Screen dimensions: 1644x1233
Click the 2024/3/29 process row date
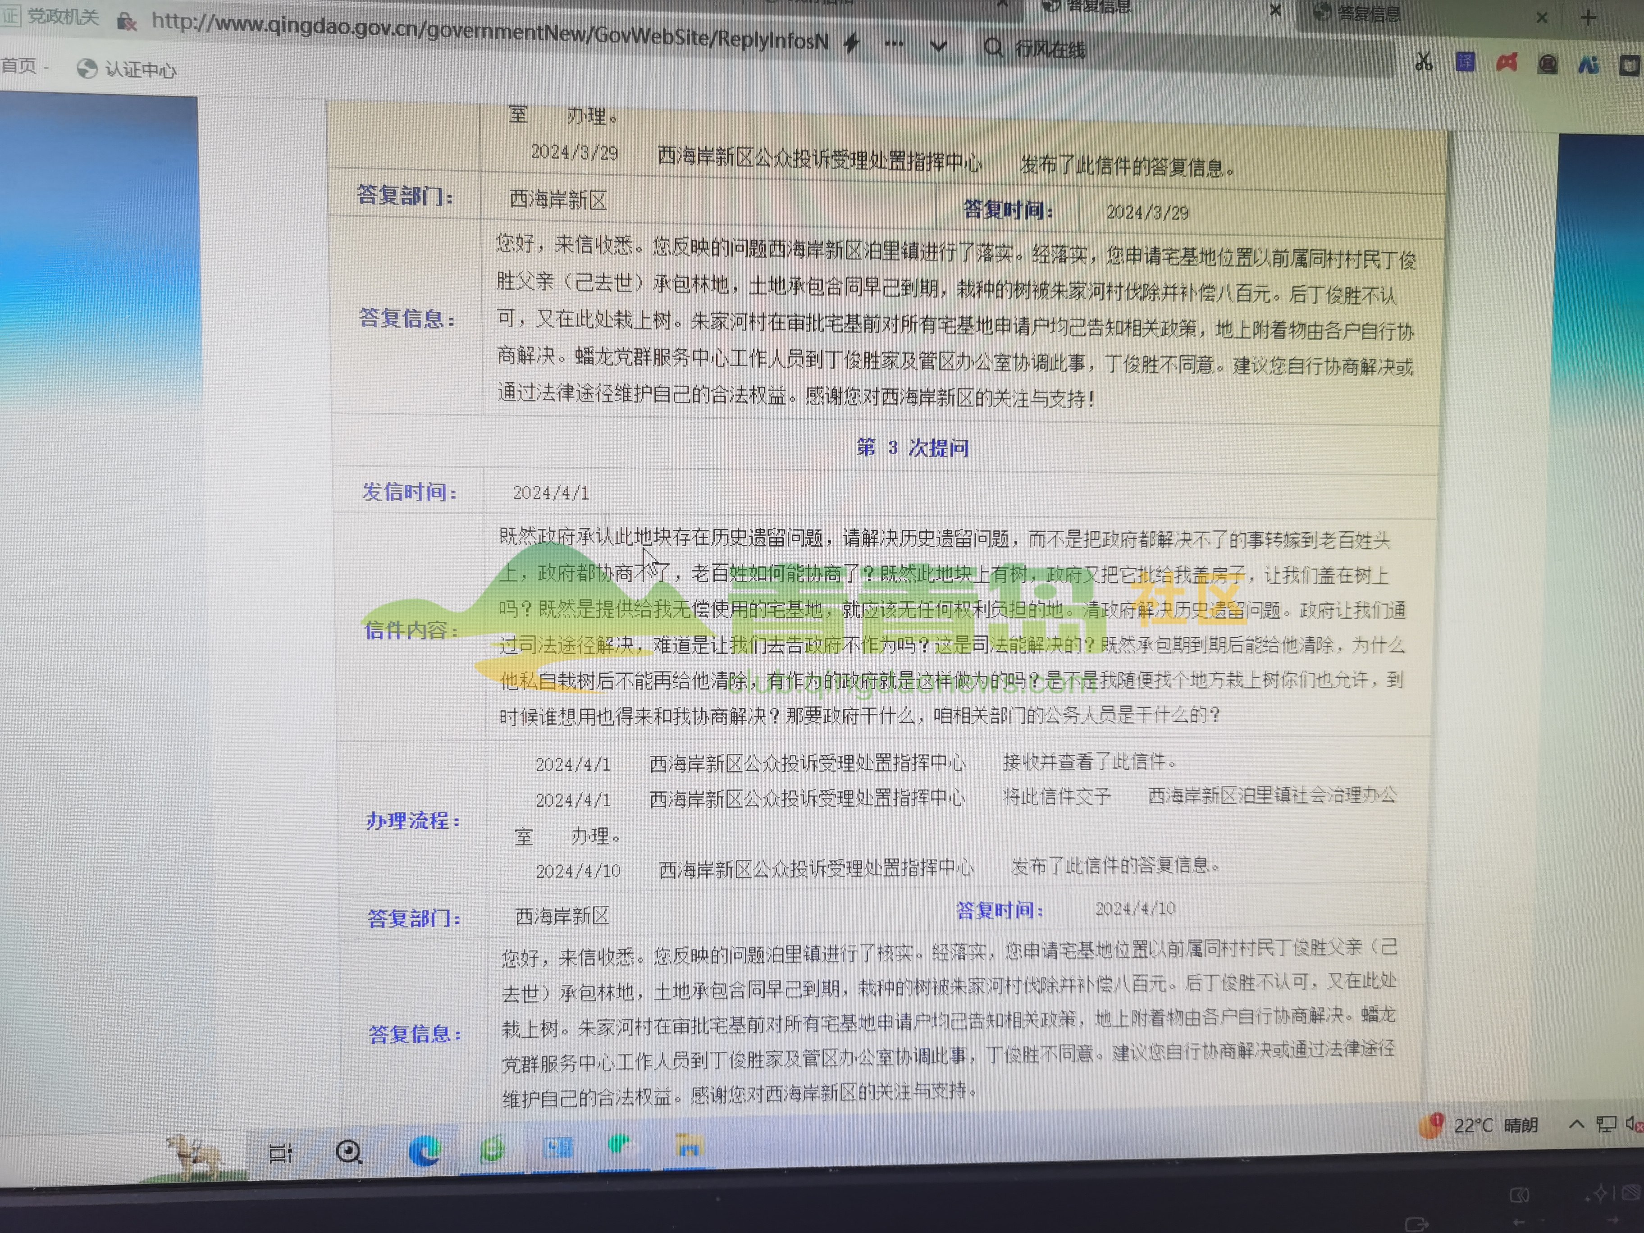(574, 152)
